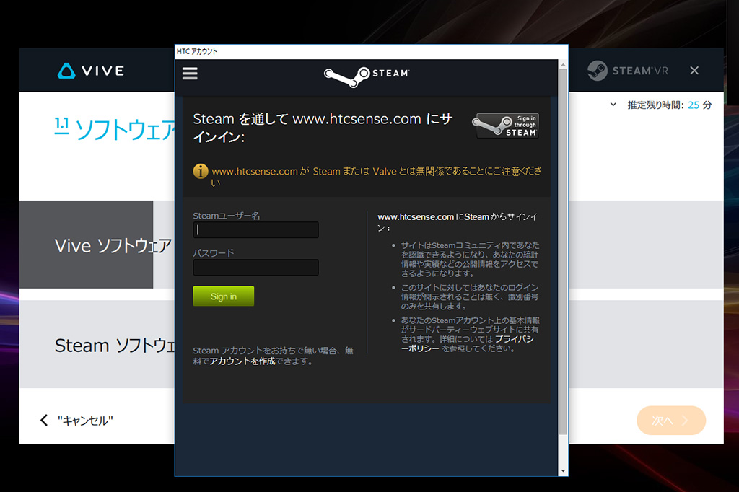739x492 pixels.
Task: Expand the chevron next to the estimated time
Action: click(x=613, y=105)
